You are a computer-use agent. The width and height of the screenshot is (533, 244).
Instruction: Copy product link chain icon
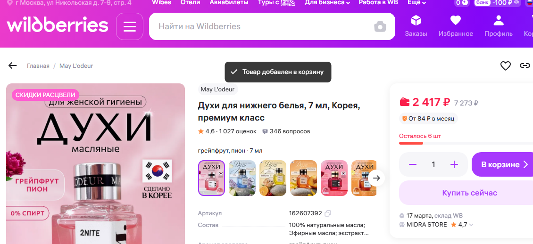point(525,65)
